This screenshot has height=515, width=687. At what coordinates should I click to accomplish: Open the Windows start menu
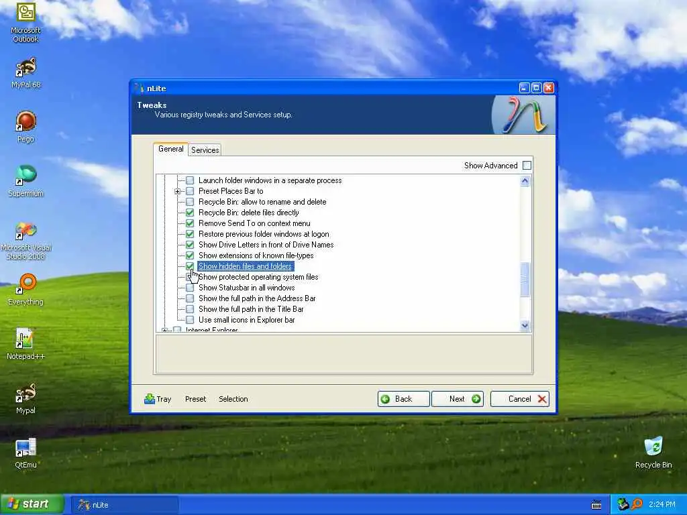[x=32, y=504]
